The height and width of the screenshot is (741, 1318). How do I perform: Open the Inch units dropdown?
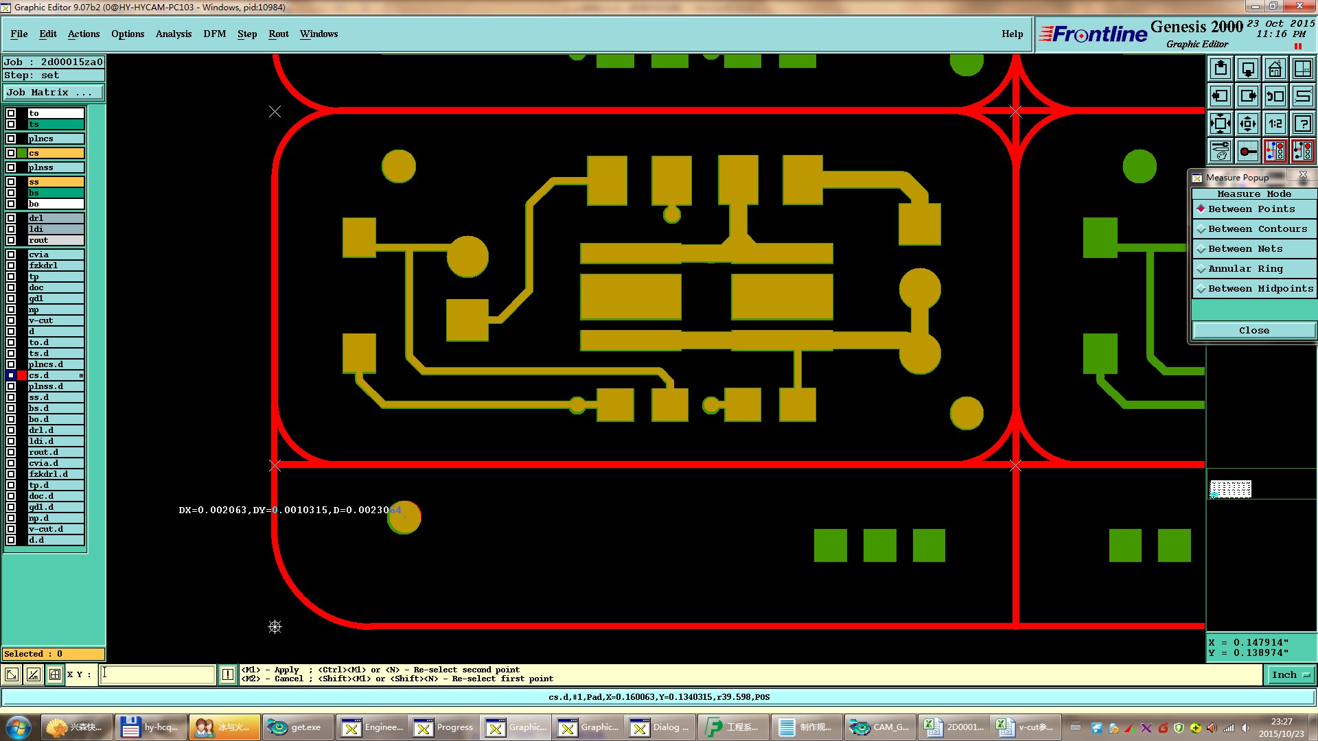tap(1291, 674)
